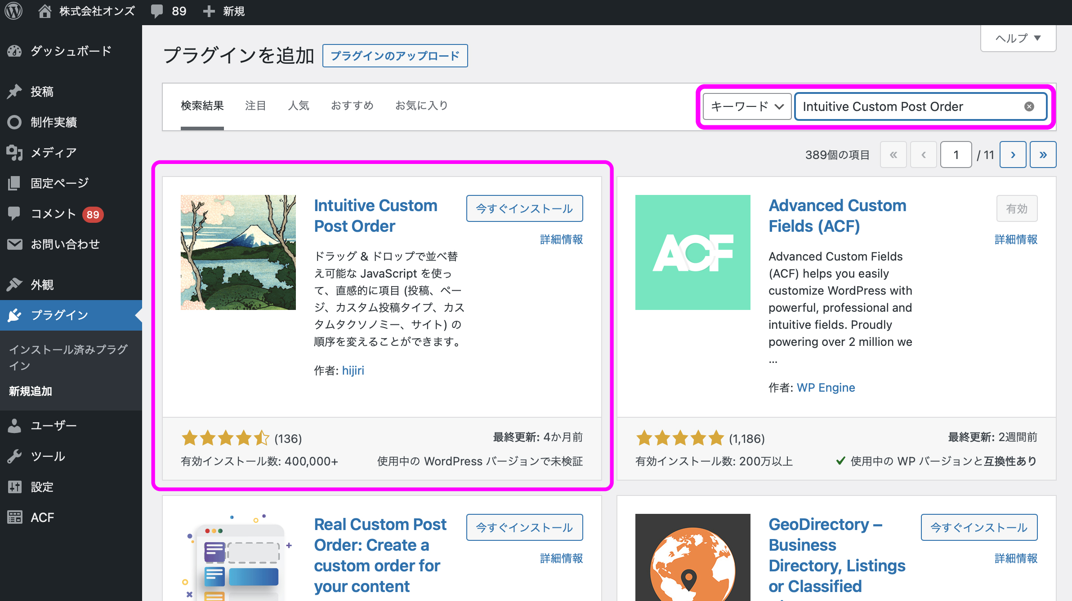Click the plus 新規 item in admin bar
The image size is (1072, 601).
pyautogui.click(x=223, y=11)
